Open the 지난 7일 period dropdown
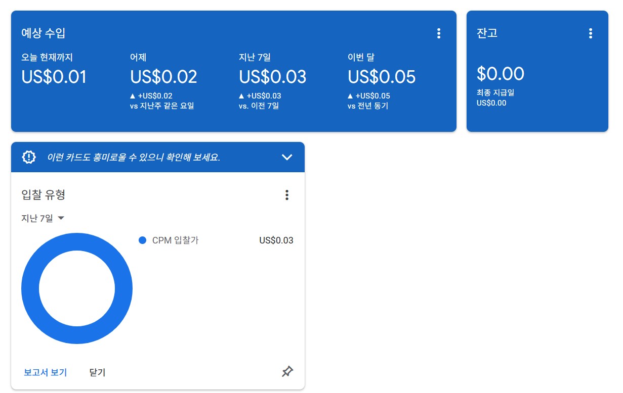The image size is (623, 393). click(x=43, y=218)
